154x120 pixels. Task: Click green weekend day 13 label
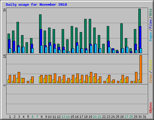(x=63, y=117)
